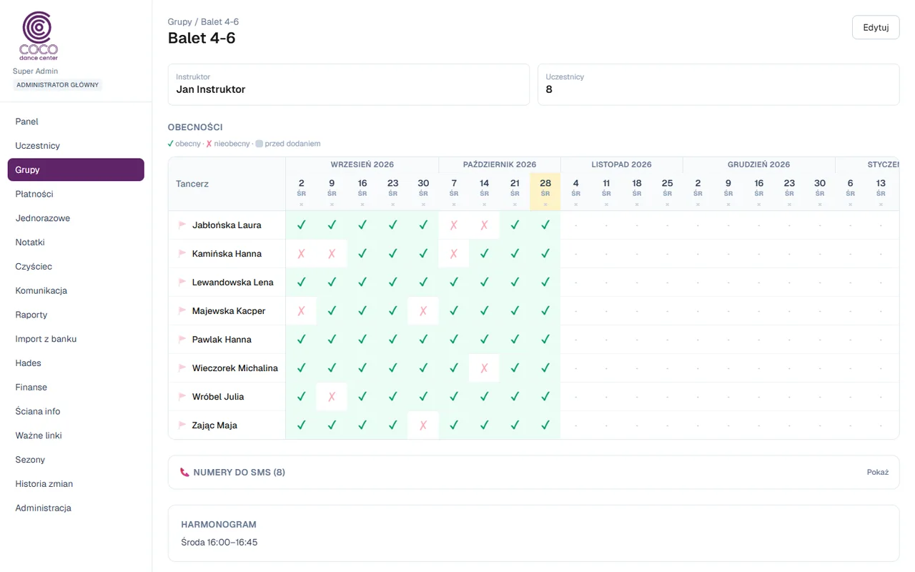Click the small x under 14 October
Viewport: 915px width, 572px height.
coord(485,204)
